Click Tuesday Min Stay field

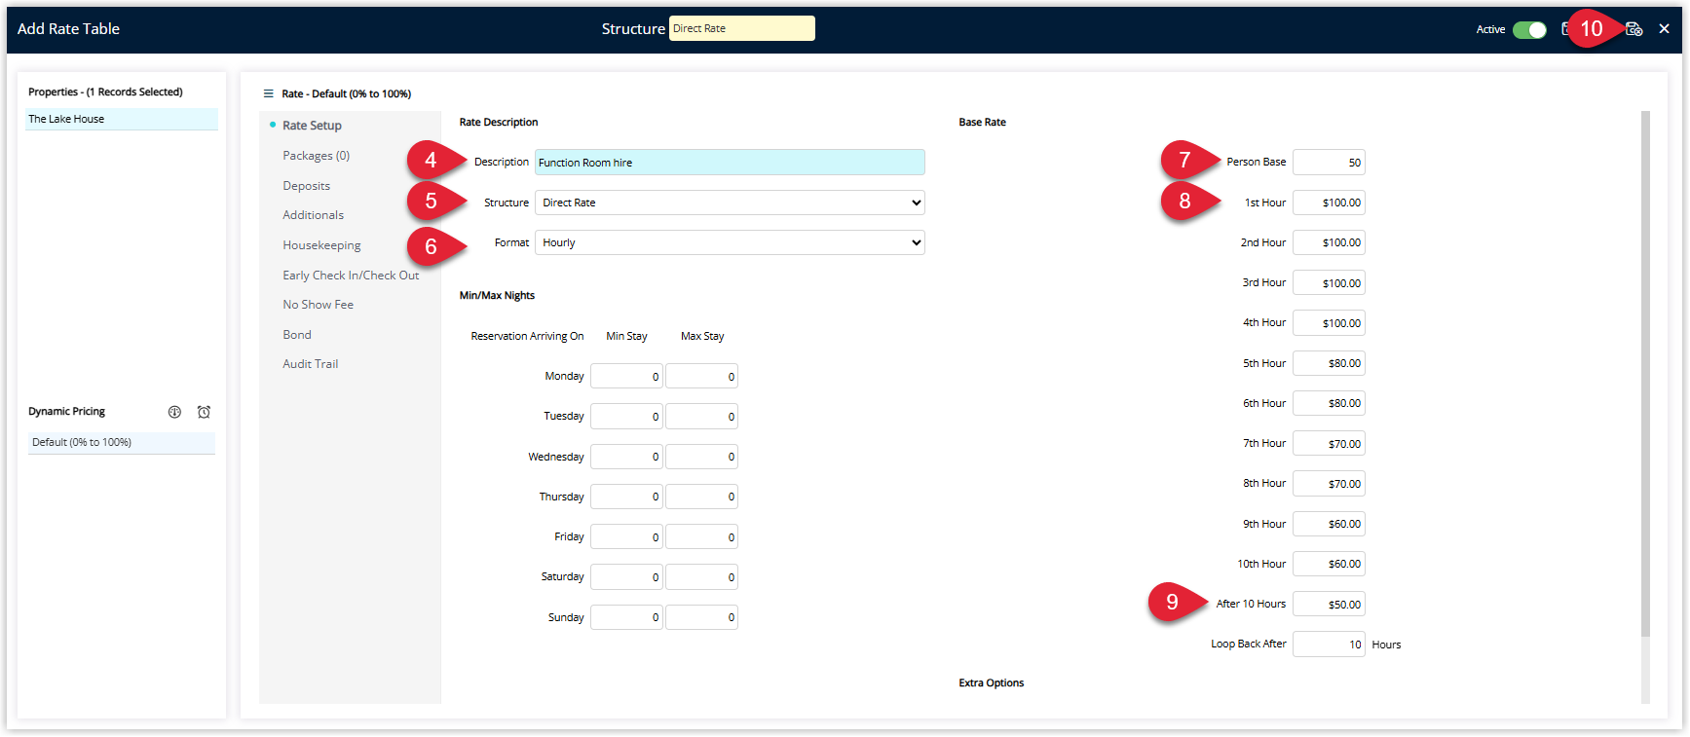pyautogui.click(x=626, y=417)
